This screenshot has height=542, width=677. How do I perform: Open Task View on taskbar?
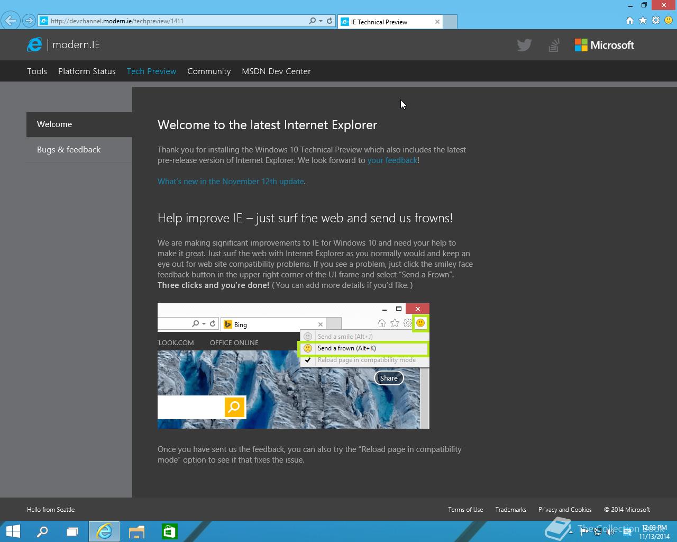click(72, 531)
